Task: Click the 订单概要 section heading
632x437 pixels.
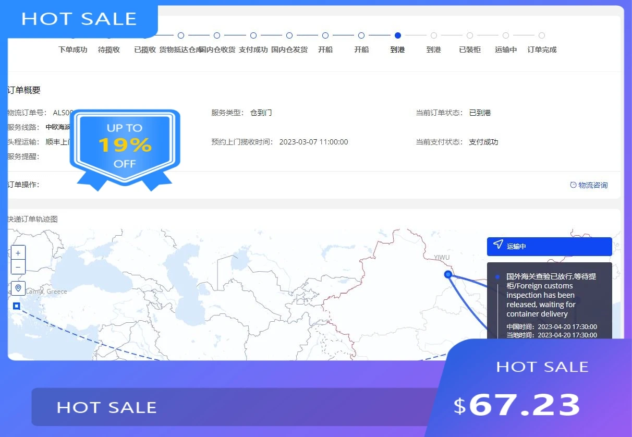Action: click(x=24, y=90)
